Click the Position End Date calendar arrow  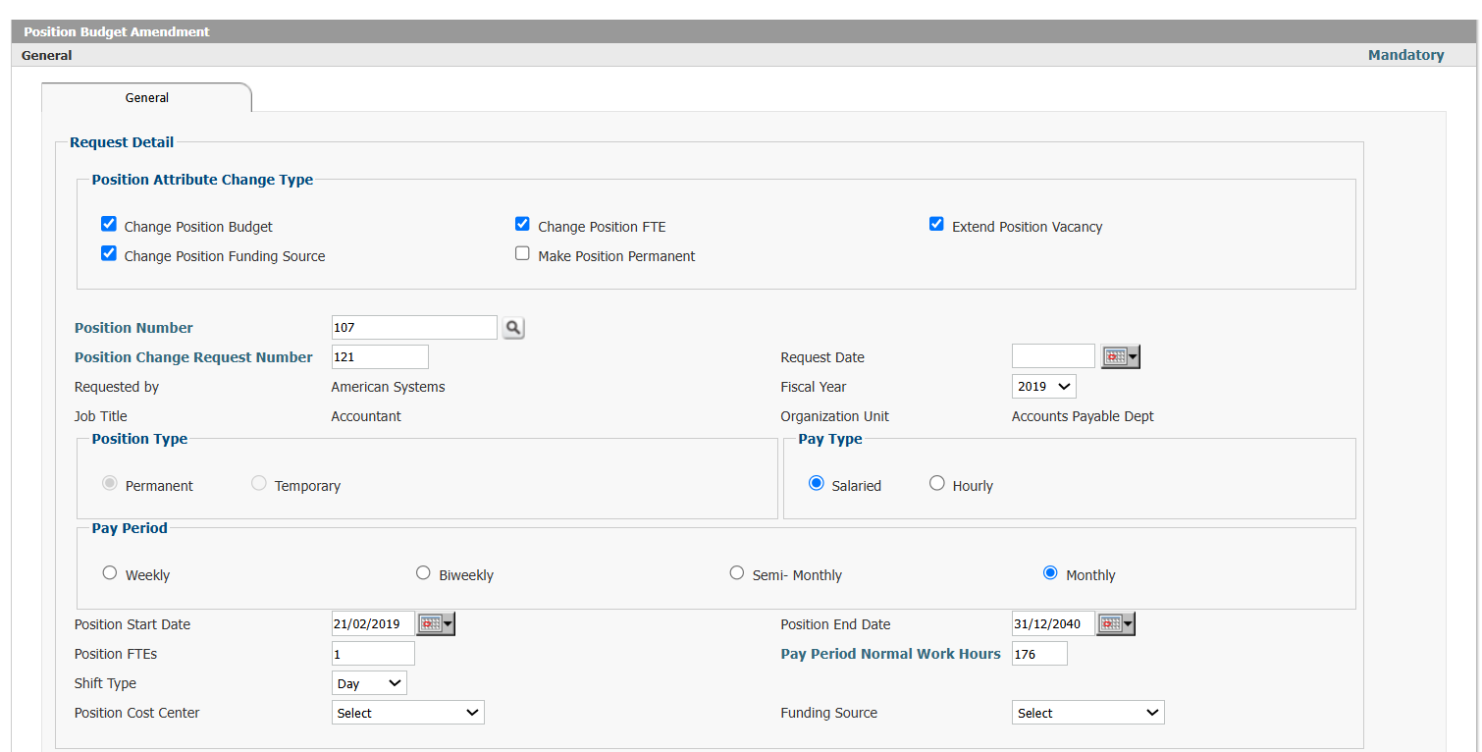[1127, 623]
